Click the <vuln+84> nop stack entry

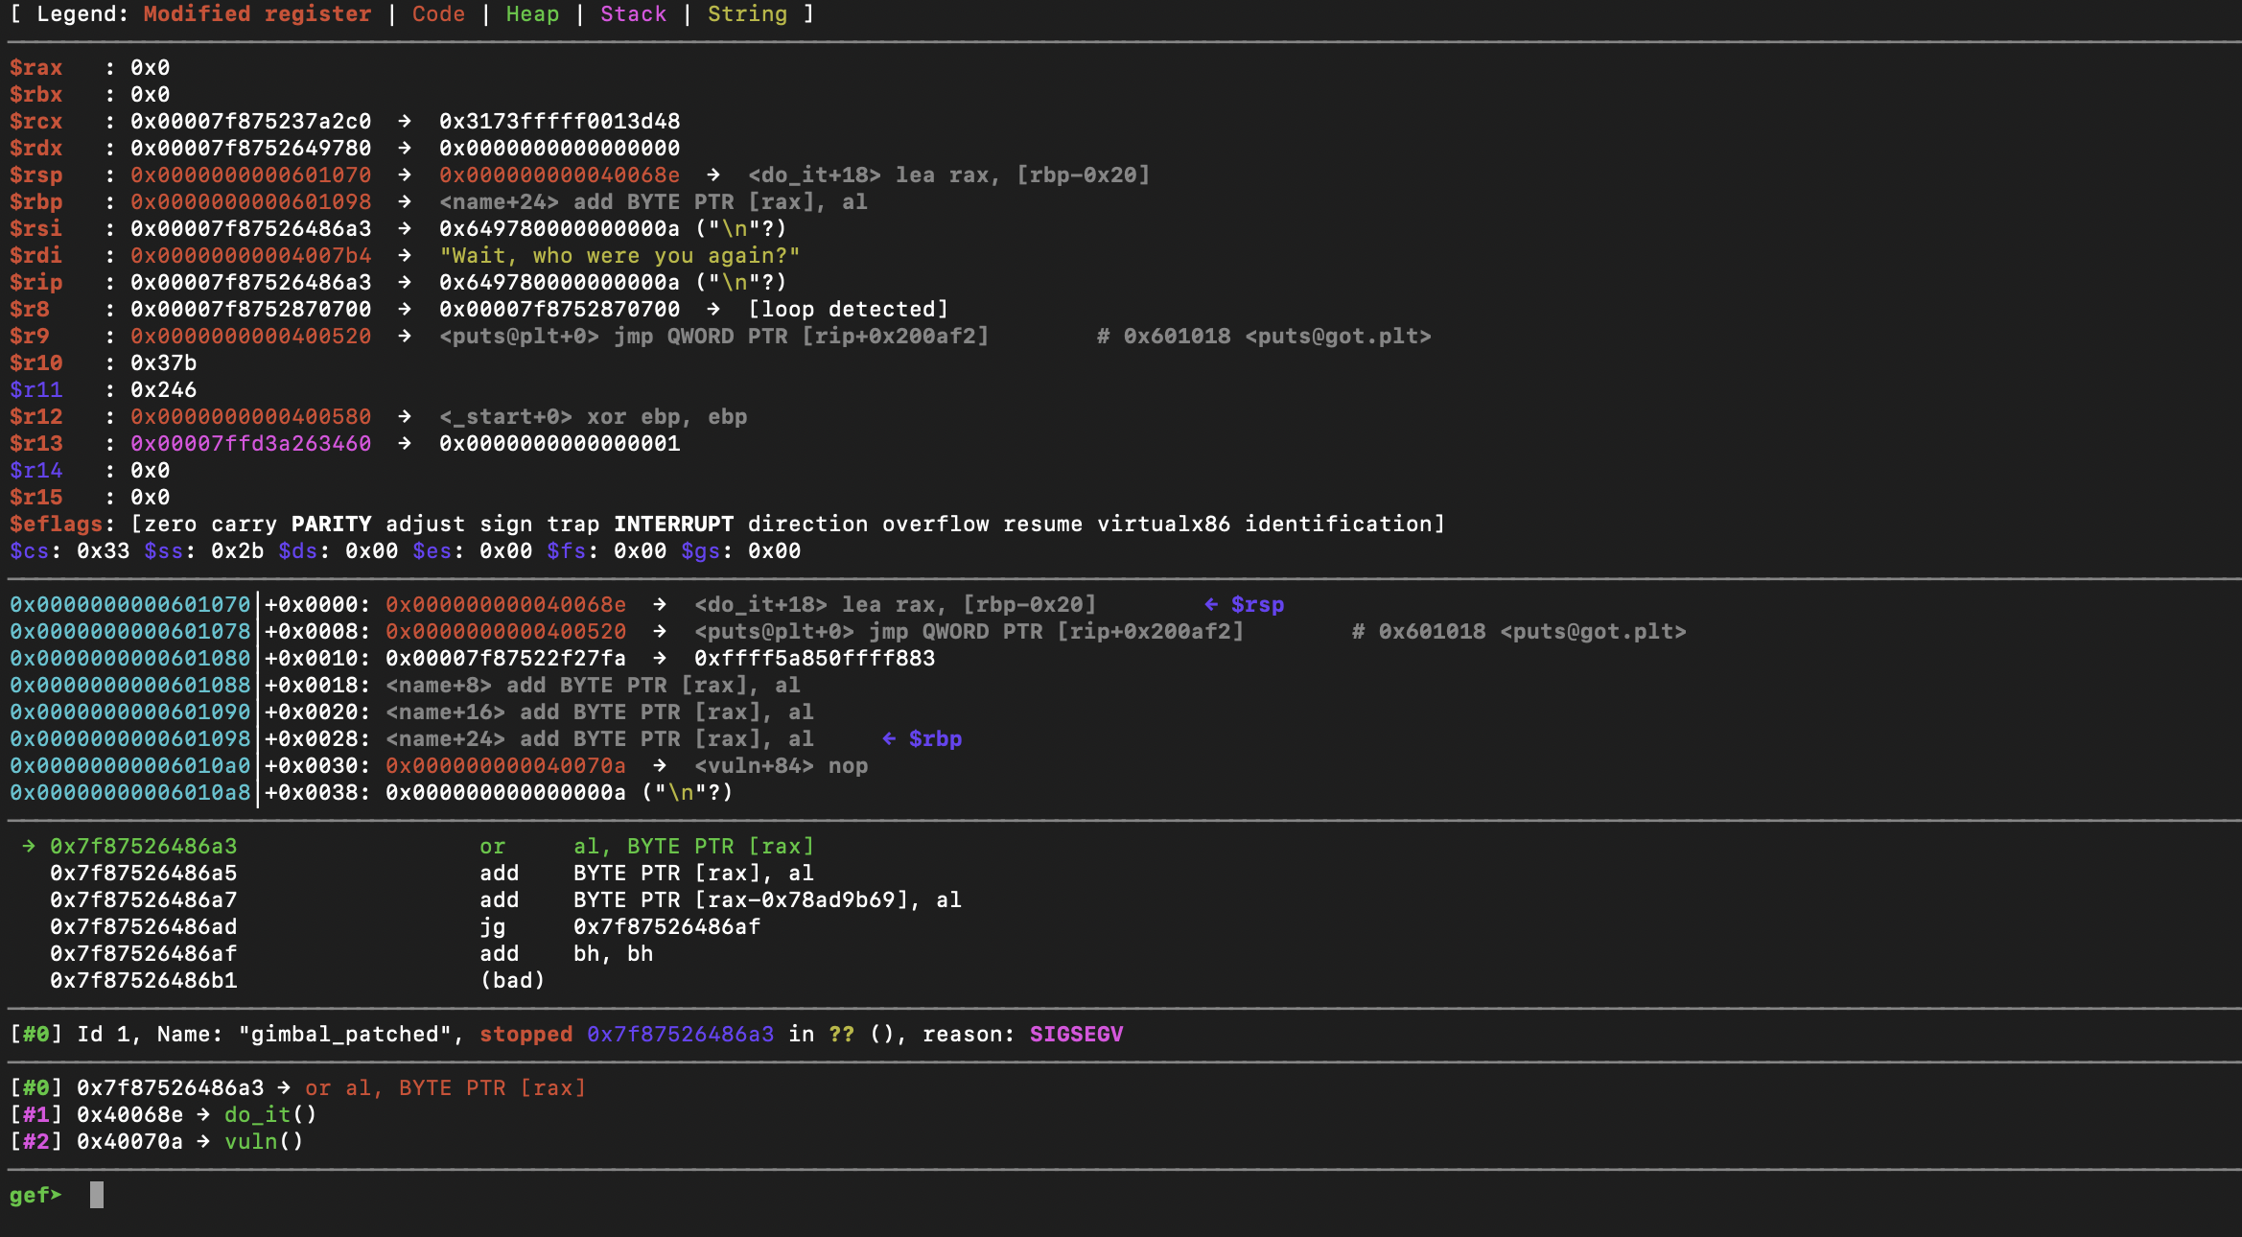781,766
